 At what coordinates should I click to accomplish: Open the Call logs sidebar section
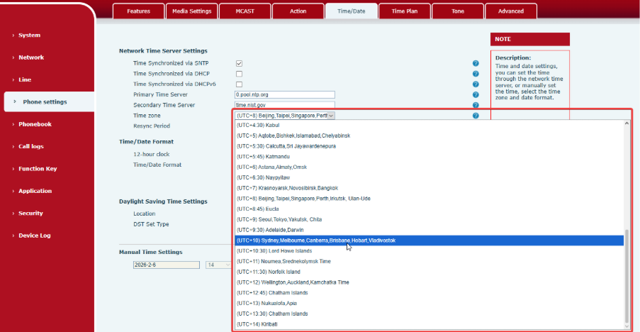pos(30,146)
